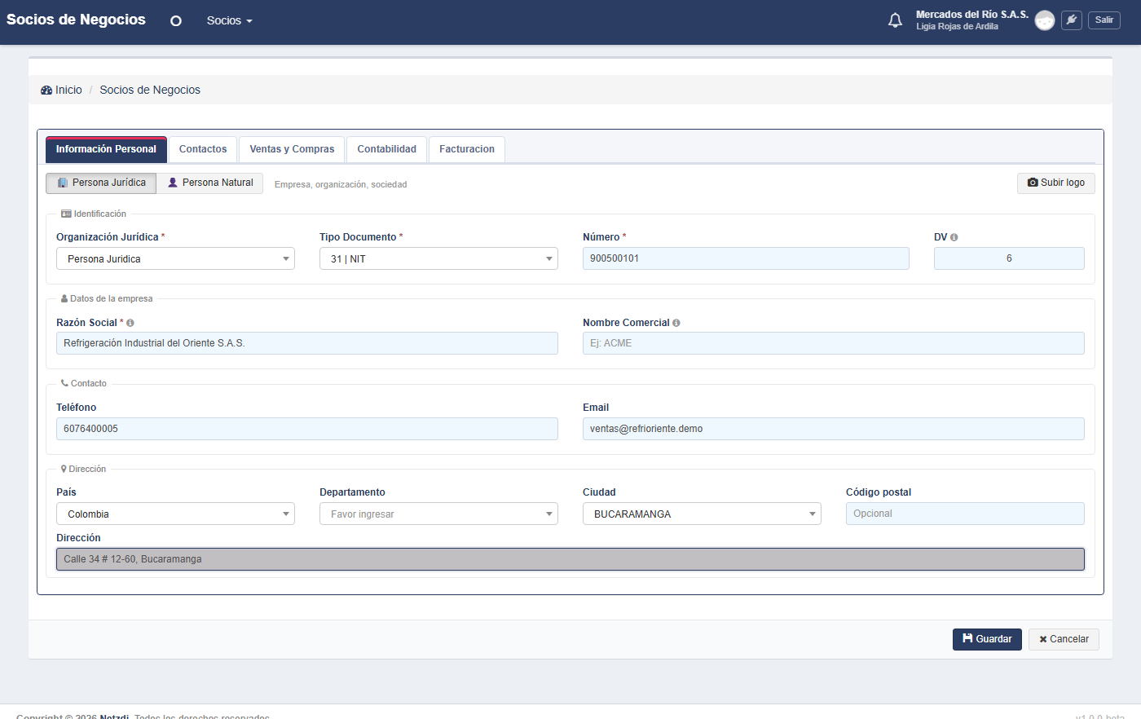Focus the Número input field
Viewport: 1141px width, 719px height.
coord(746,258)
